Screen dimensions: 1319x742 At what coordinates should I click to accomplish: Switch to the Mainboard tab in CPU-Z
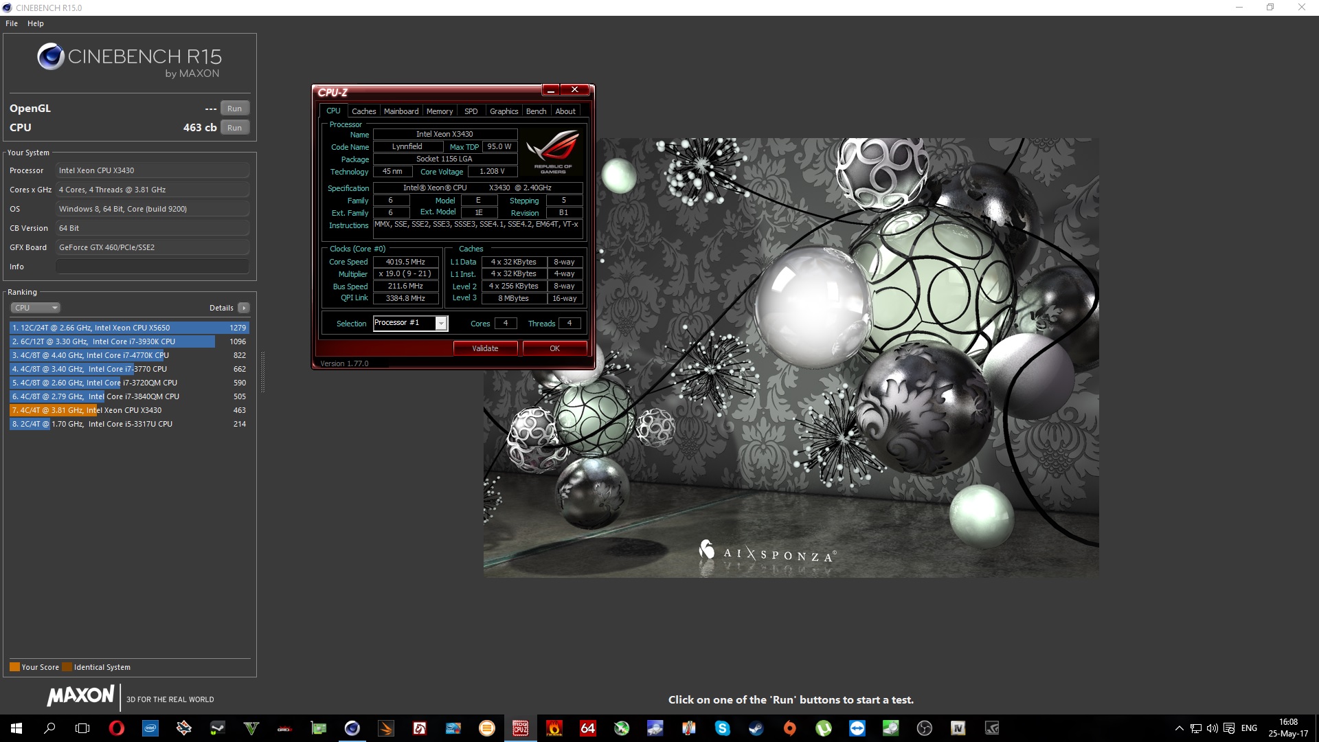tap(401, 111)
